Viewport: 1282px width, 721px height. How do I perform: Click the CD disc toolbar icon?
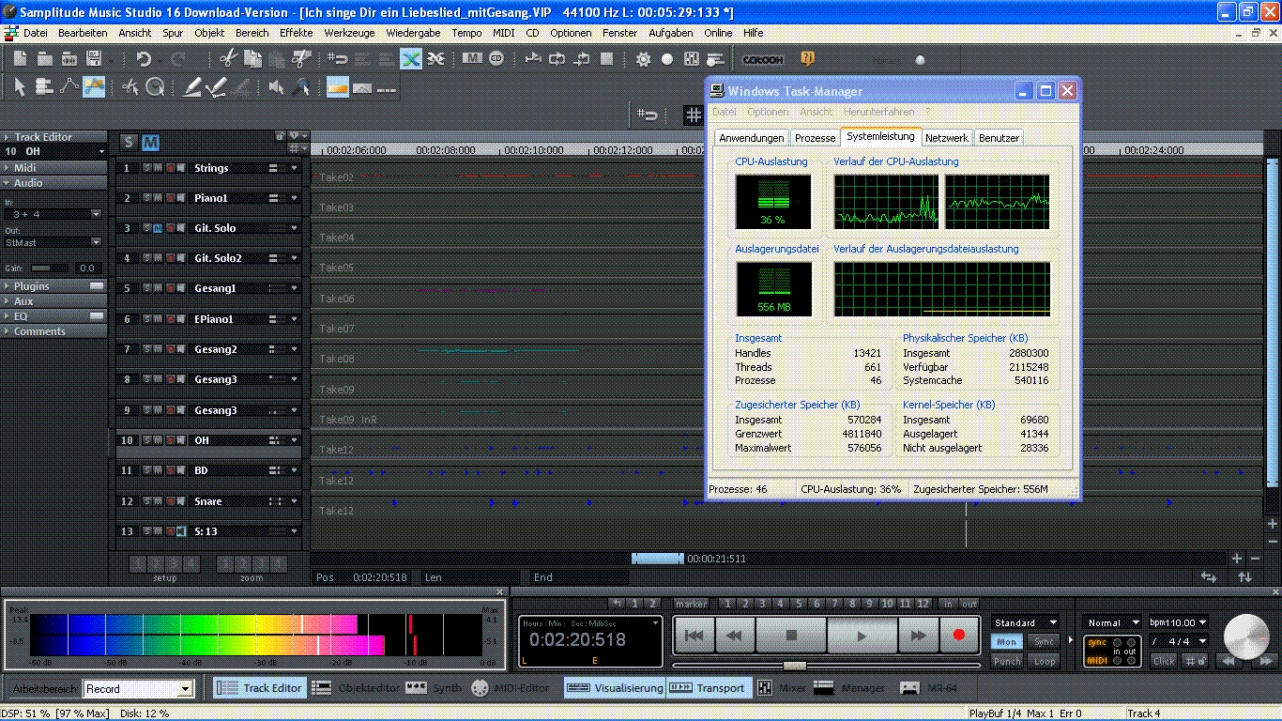click(496, 59)
